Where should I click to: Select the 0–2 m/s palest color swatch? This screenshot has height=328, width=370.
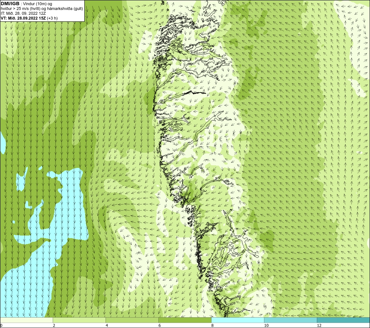click(26, 320)
